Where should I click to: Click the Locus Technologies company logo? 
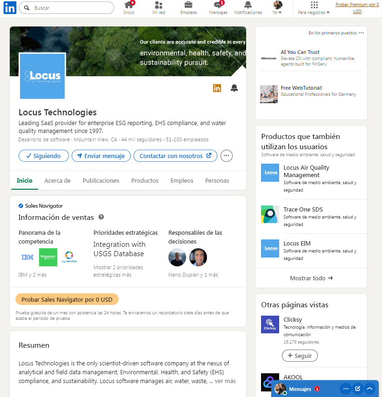pos(42,76)
